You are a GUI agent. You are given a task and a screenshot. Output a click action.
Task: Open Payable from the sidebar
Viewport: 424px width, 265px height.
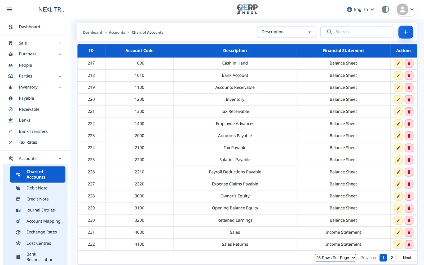35,98
